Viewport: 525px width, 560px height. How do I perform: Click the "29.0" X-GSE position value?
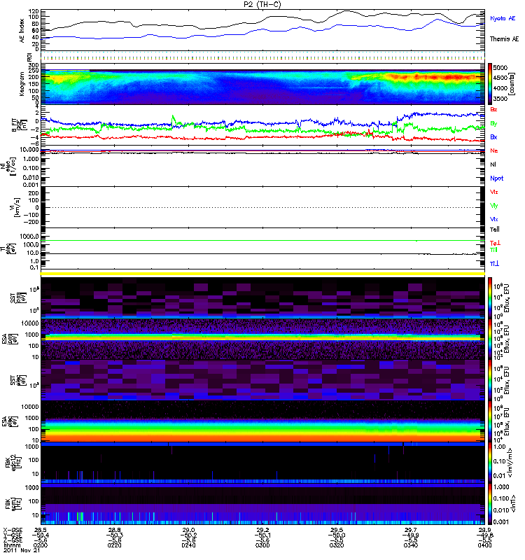188,530
